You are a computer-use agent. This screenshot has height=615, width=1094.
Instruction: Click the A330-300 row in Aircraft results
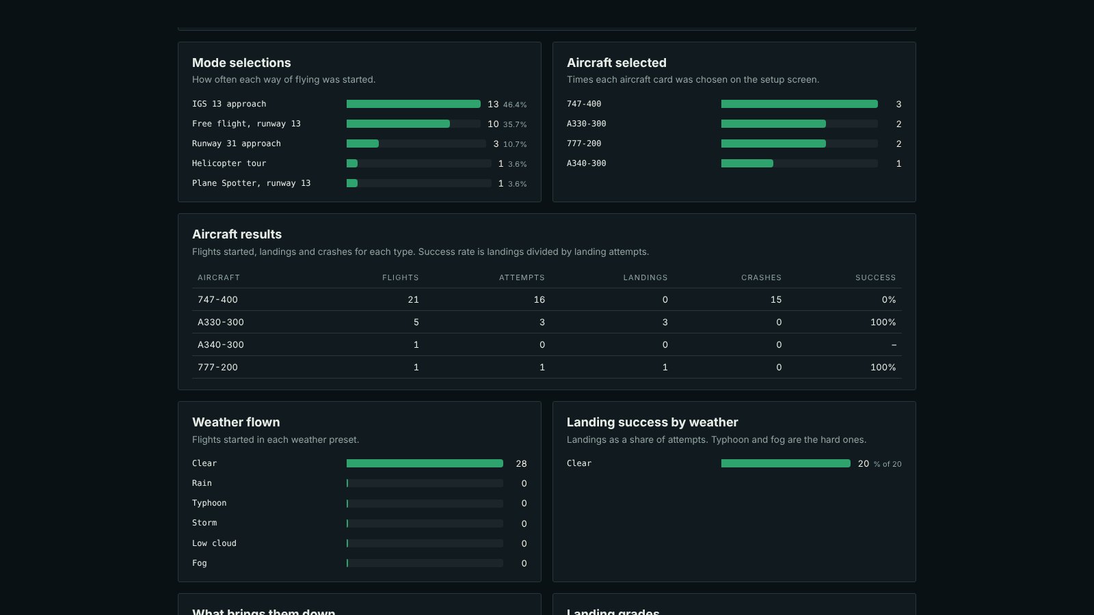[x=547, y=322]
